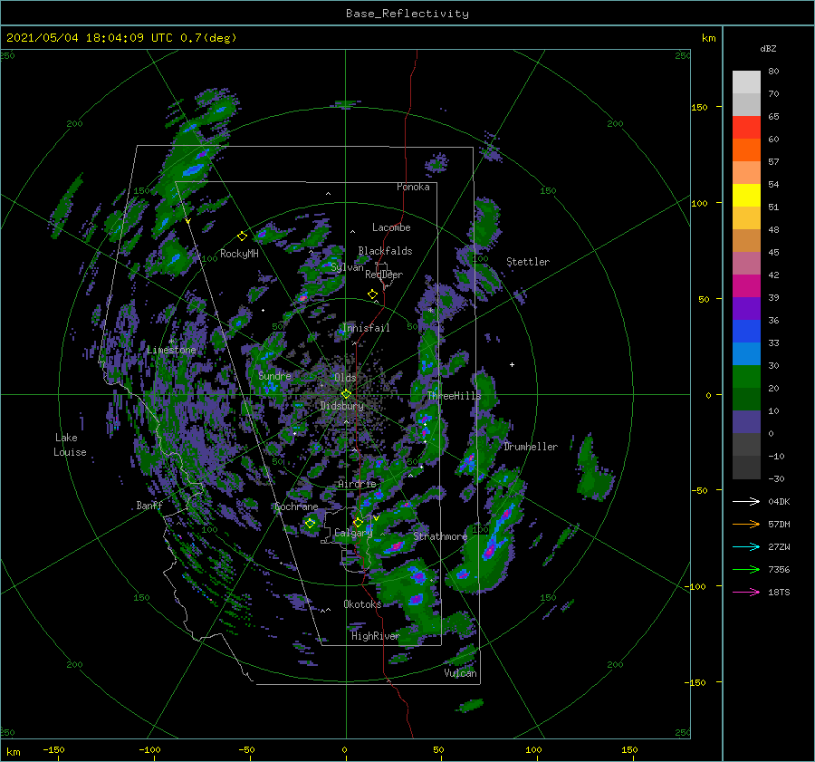Click the white asterisk marker above Limestone
This screenshot has height=762, width=815.
[171, 342]
